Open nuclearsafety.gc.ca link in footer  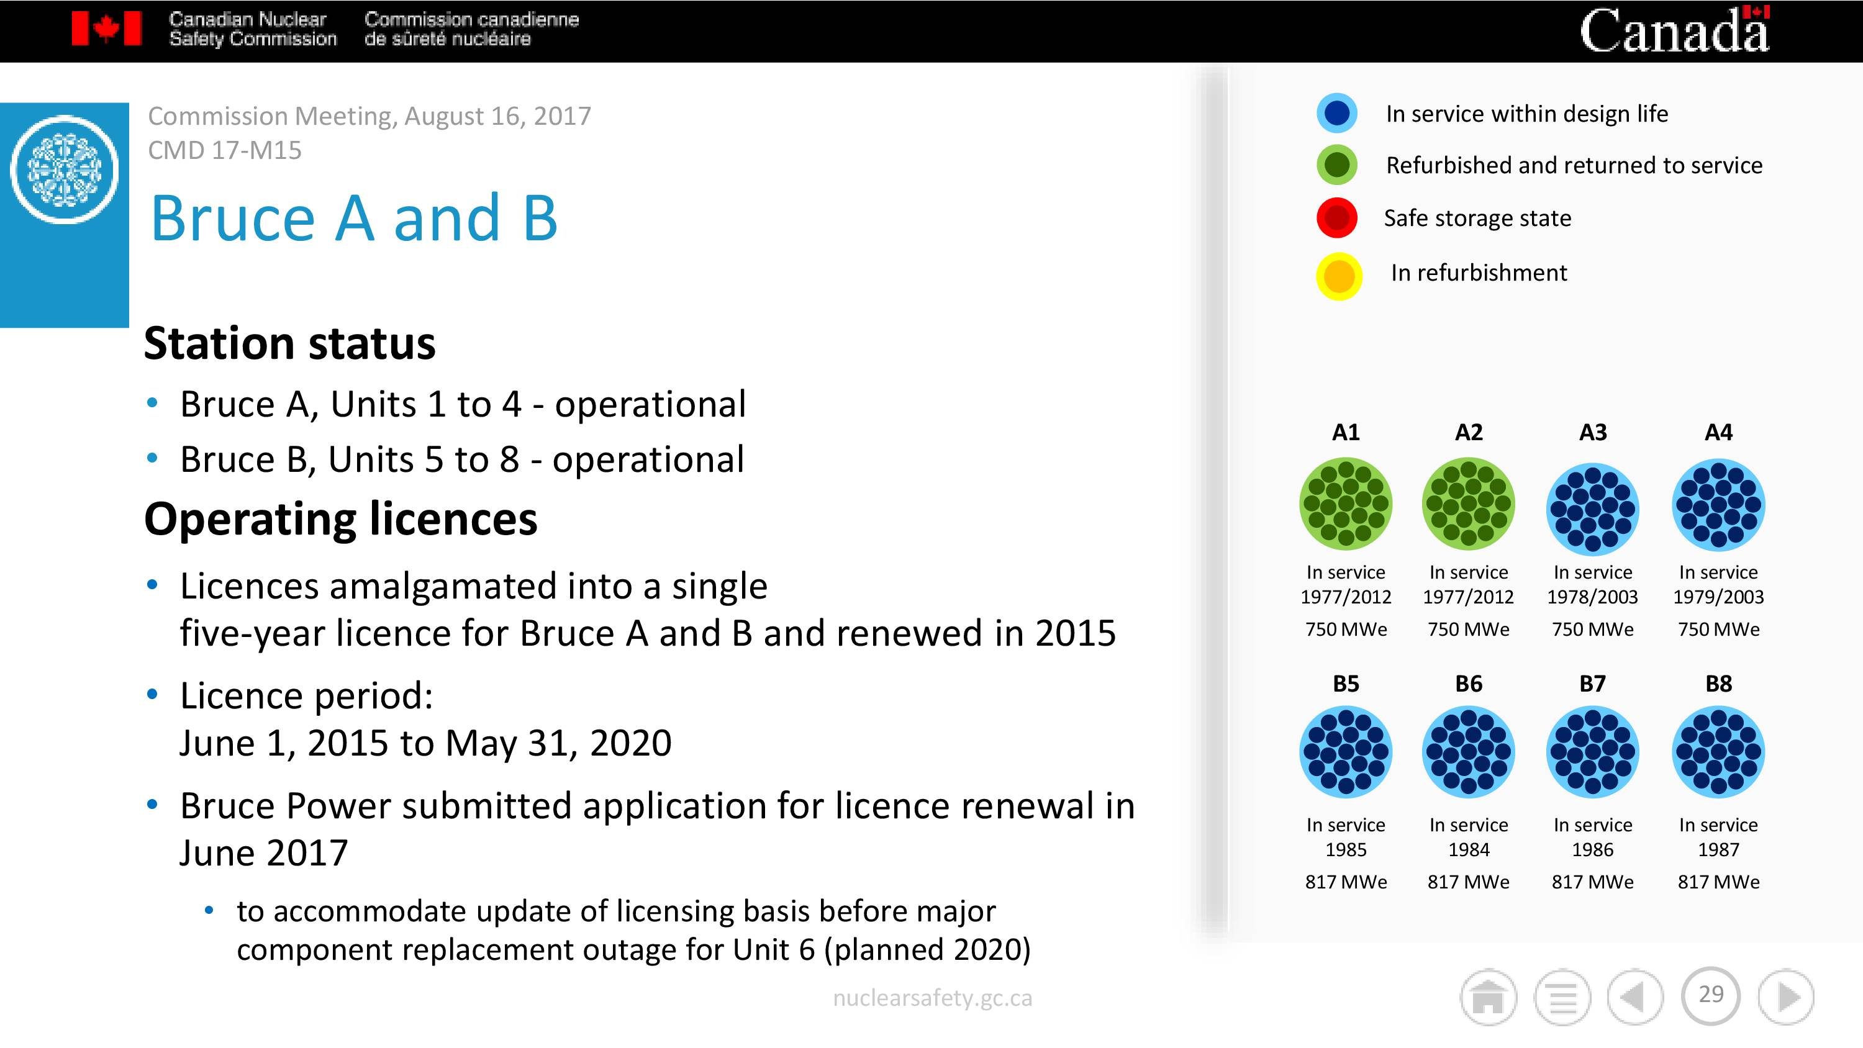(932, 998)
